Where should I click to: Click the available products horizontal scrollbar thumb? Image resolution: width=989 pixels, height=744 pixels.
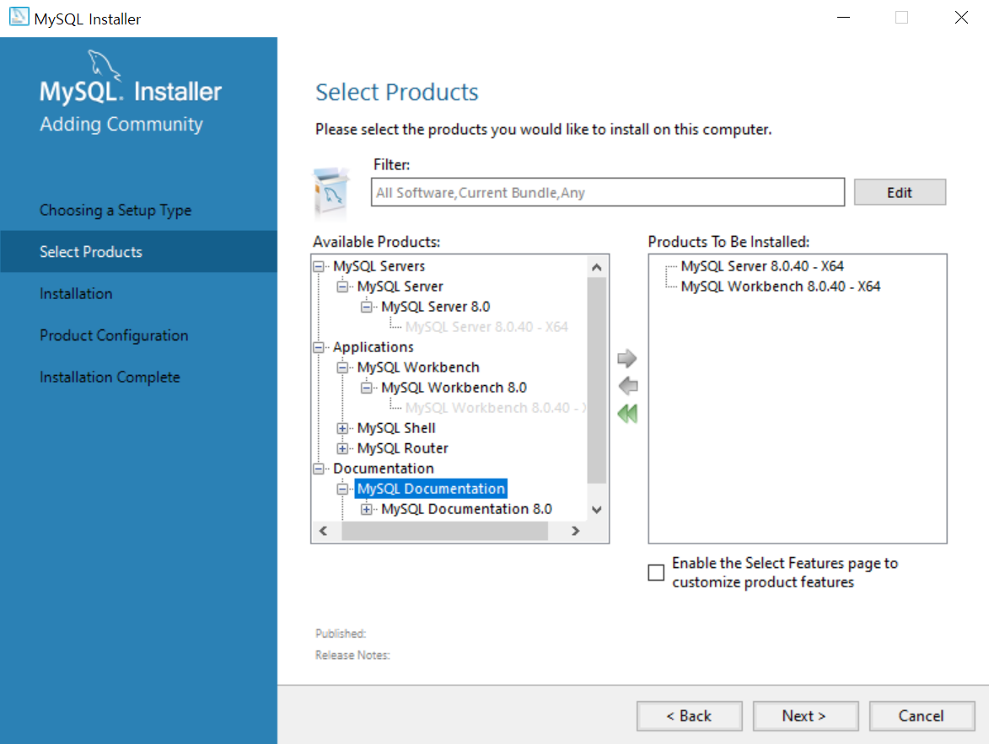click(x=444, y=531)
